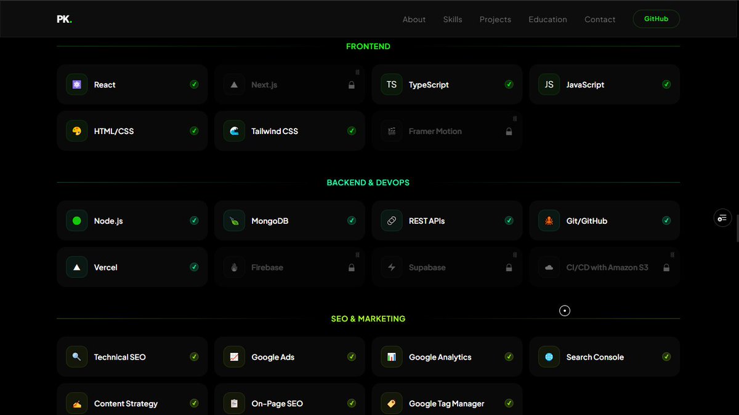
Task: Click the On-Page SEO card label
Action: (x=277, y=404)
